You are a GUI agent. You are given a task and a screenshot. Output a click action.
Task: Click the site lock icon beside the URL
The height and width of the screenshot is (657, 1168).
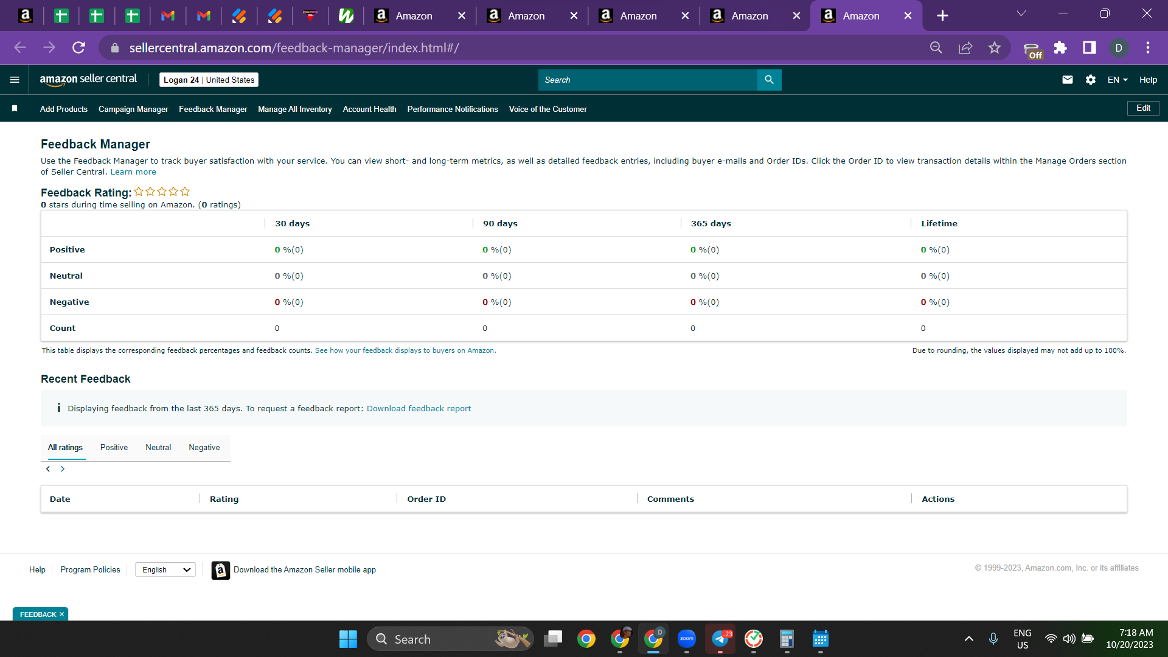click(114, 47)
